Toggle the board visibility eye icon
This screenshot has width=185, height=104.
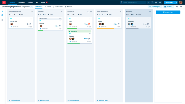177,7
